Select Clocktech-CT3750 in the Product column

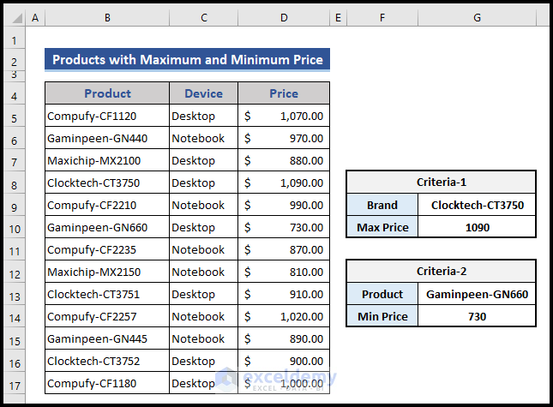(107, 183)
